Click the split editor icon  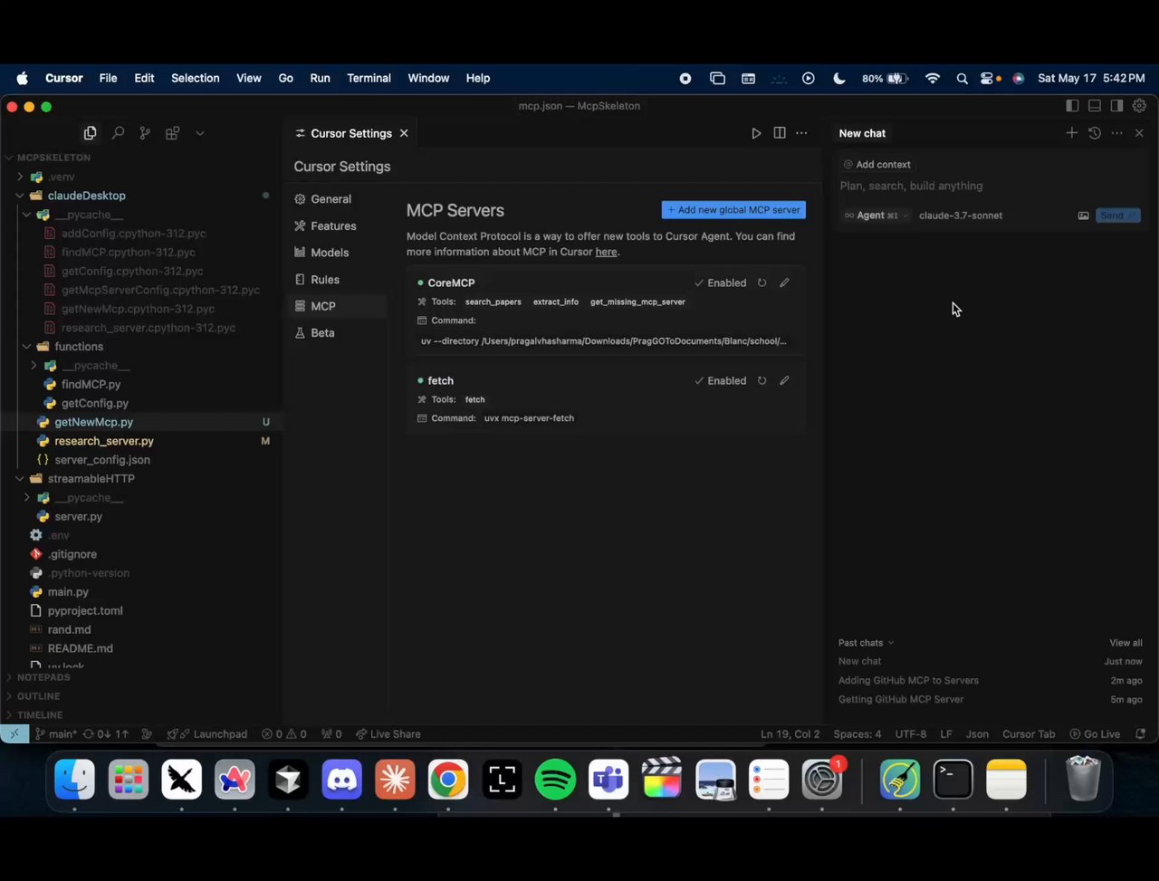point(780,133)
